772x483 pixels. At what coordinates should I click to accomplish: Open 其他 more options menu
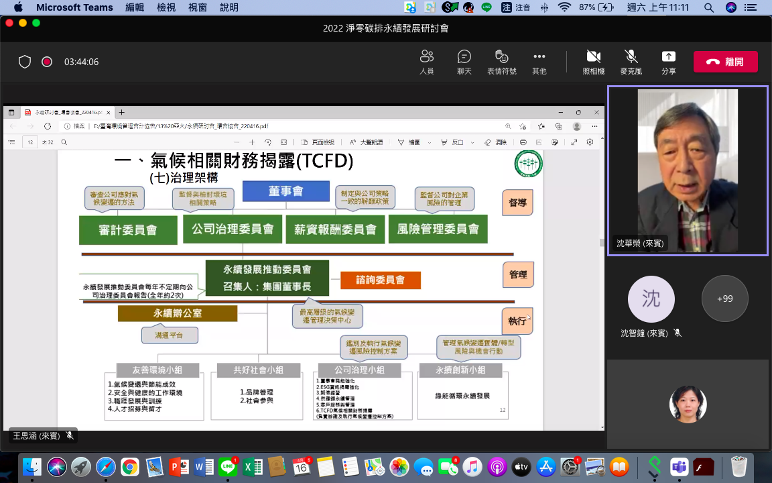pos(539,62)
